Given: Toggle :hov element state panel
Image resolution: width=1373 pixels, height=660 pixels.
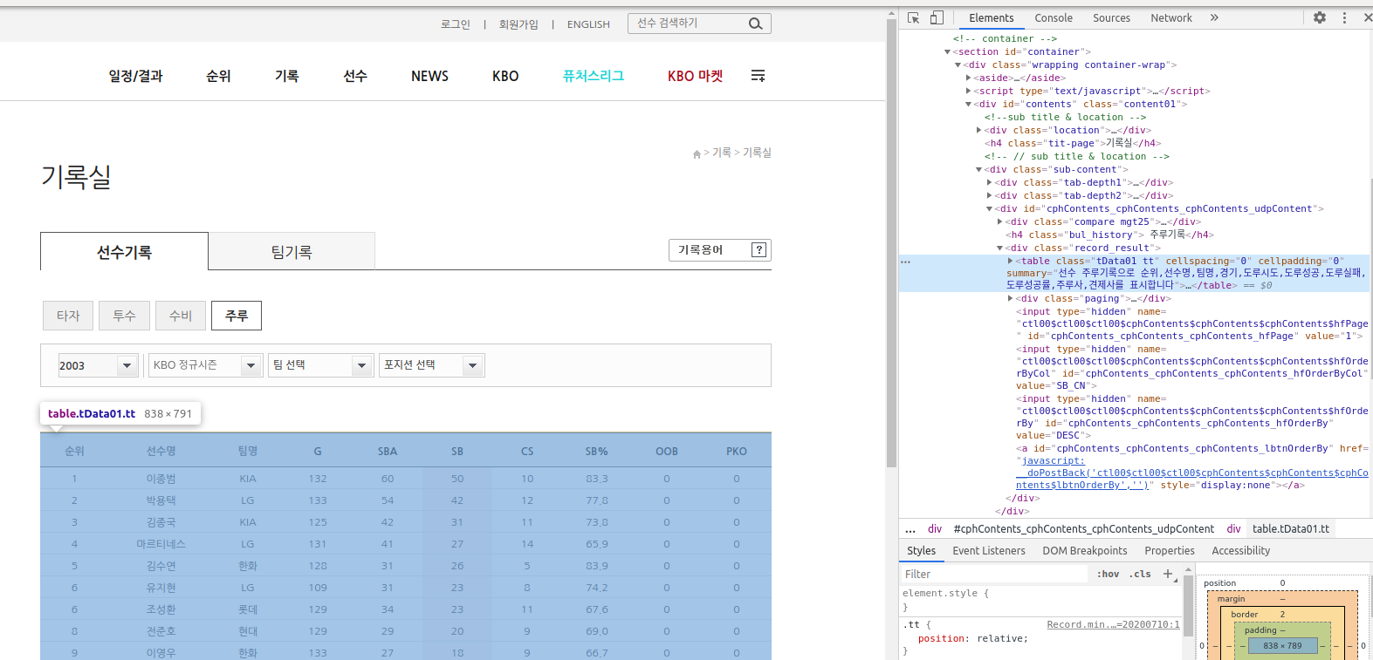Looking at the screenshot, I should click(x=1109, y=575).
